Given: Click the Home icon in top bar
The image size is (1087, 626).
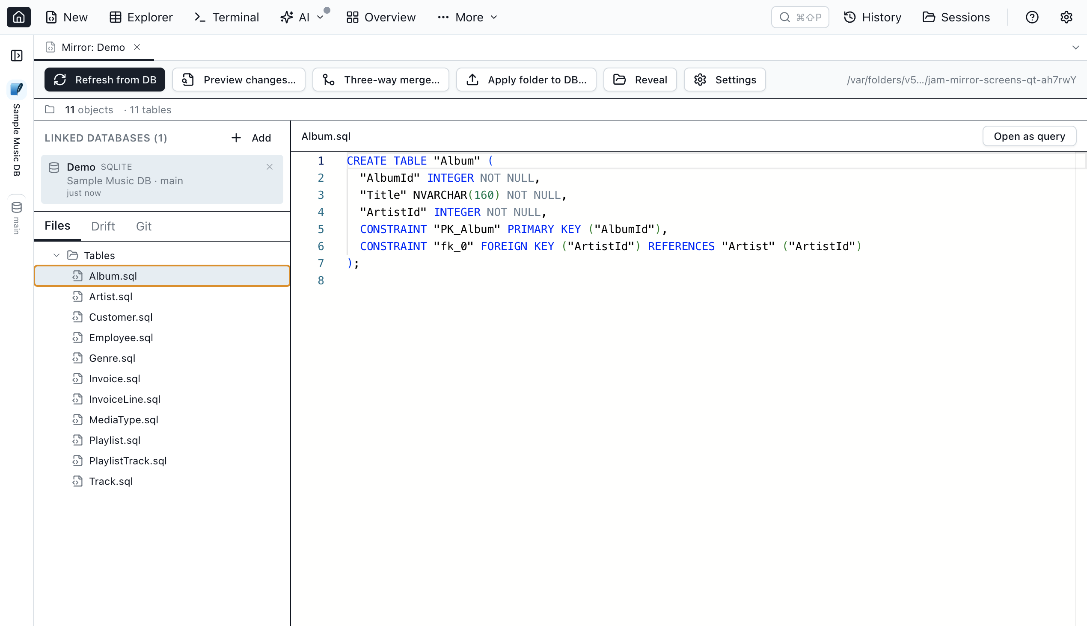Looking at the screenshot, I should (x=18, y=17).
